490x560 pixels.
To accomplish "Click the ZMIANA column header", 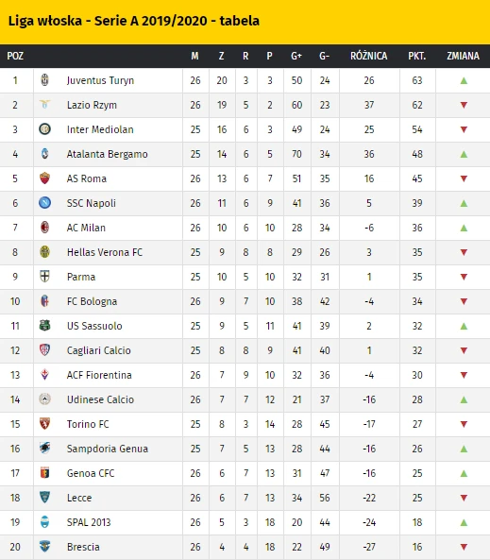I will click(x=463, y=56).
